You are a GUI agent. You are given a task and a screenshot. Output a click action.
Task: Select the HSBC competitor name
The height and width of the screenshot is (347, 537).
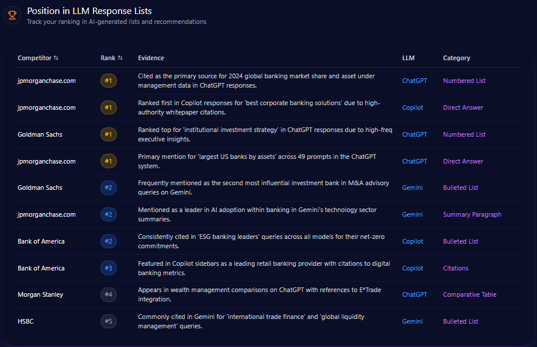coord(25,321)
